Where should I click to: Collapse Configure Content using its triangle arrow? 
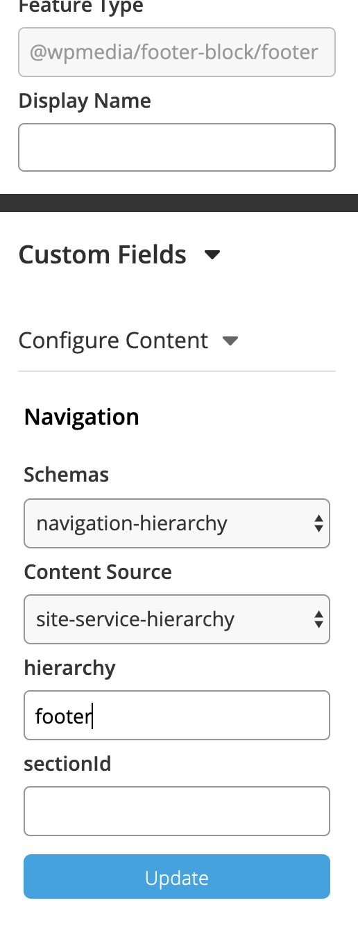tap(230, 341)
